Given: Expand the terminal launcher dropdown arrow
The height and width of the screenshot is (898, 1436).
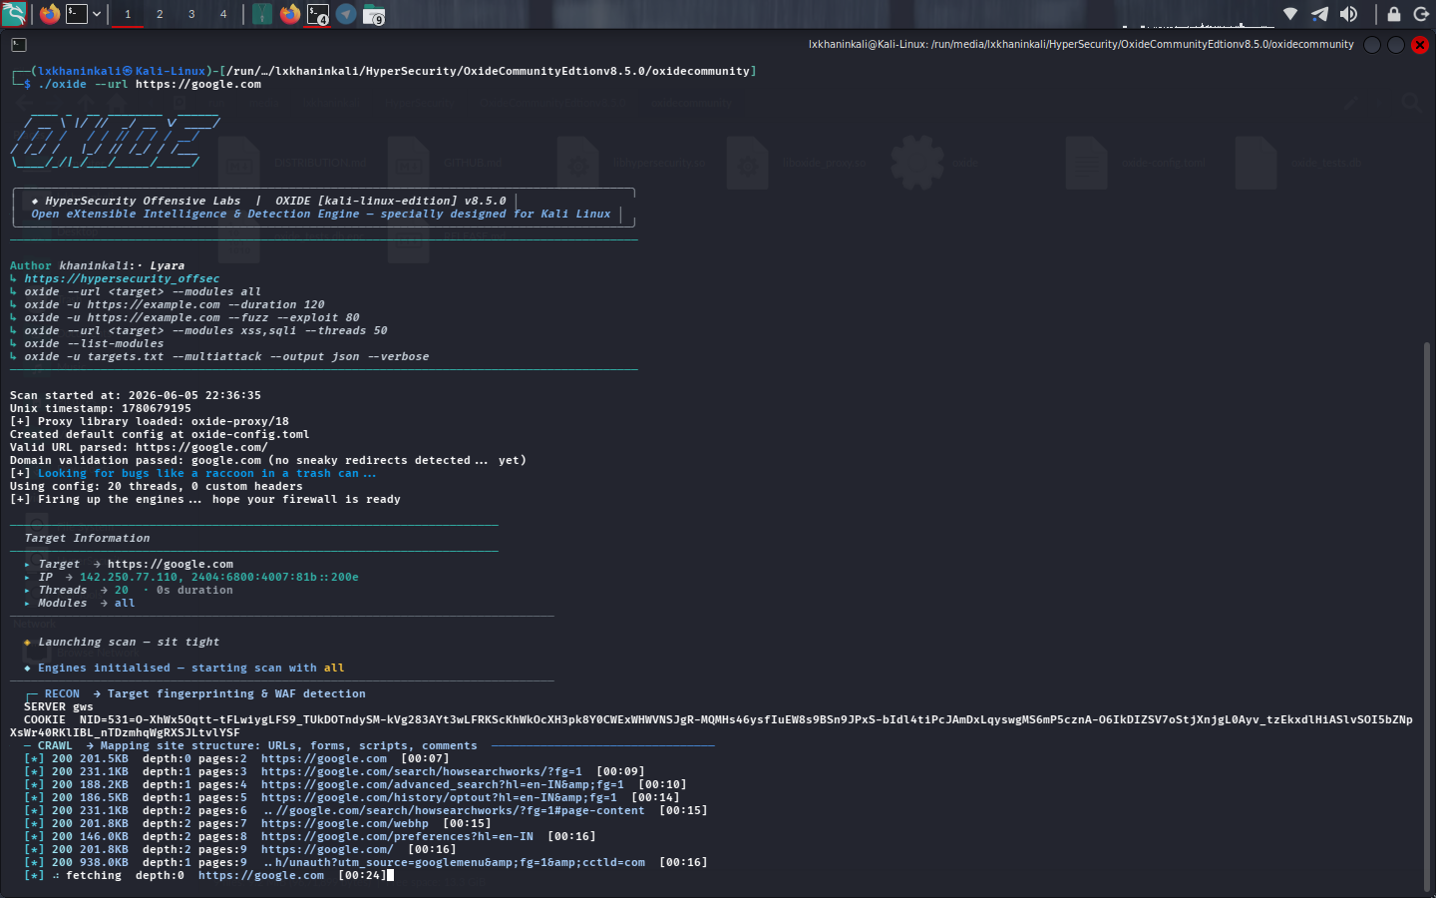Looking at the screenshot, I should 97,14.
